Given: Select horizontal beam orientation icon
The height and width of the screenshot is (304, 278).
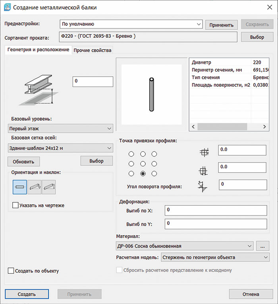Looking at the screenshot, I should pyautogui.click(x=19, y=187).
